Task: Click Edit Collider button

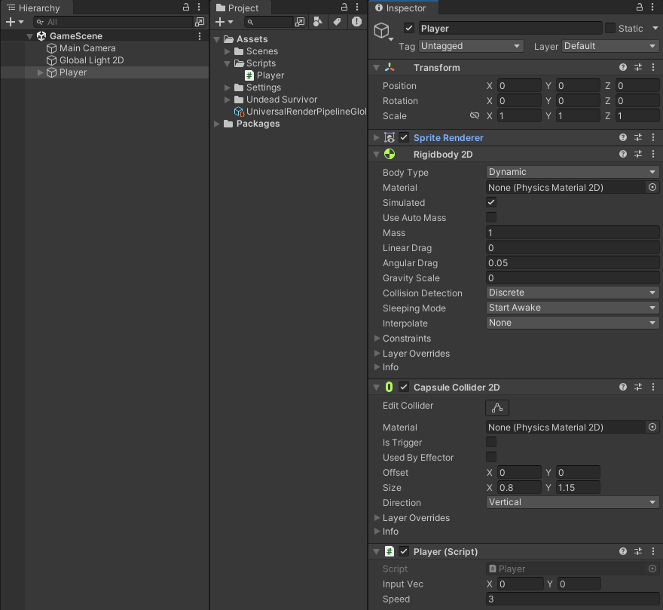Action: tap(497, 408)
